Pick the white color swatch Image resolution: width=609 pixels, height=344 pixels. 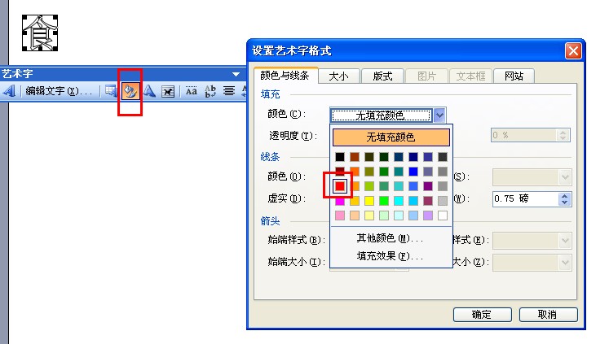443,216
